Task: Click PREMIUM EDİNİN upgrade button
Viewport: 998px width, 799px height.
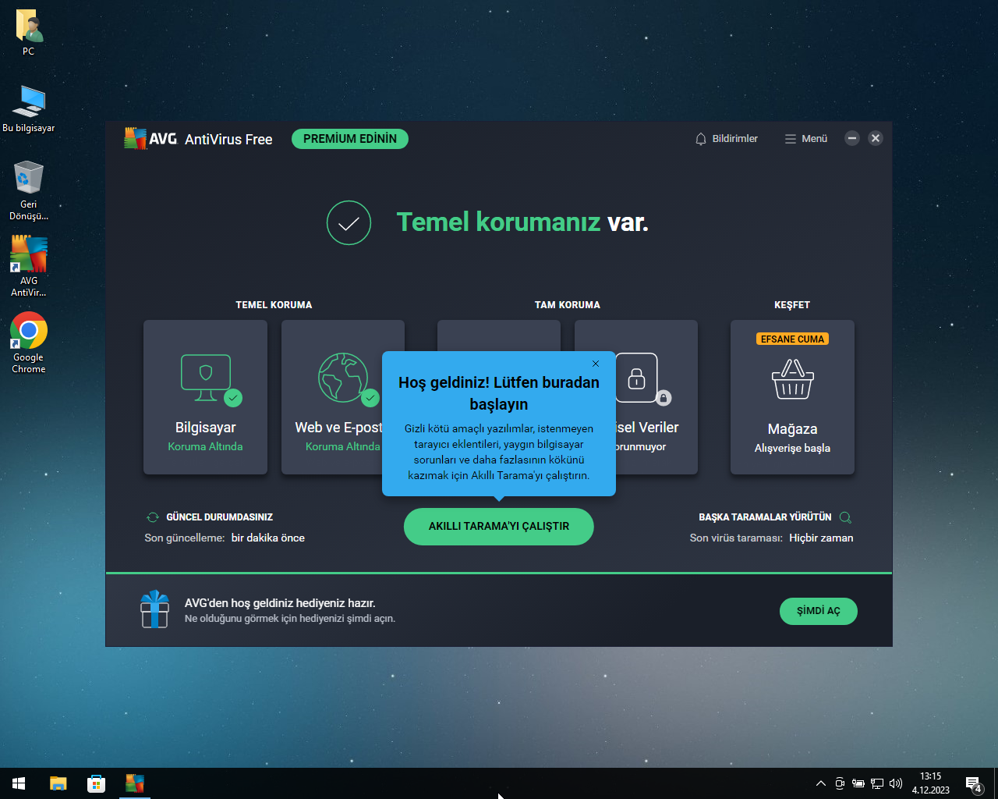Action: tap(350, 139)
